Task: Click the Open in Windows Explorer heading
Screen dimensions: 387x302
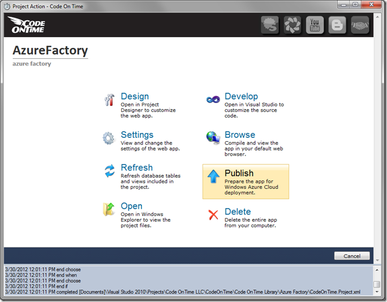Action: point(132,206)
